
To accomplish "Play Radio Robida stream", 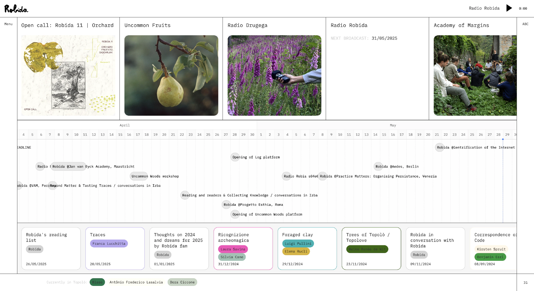I will click(509, 8).
